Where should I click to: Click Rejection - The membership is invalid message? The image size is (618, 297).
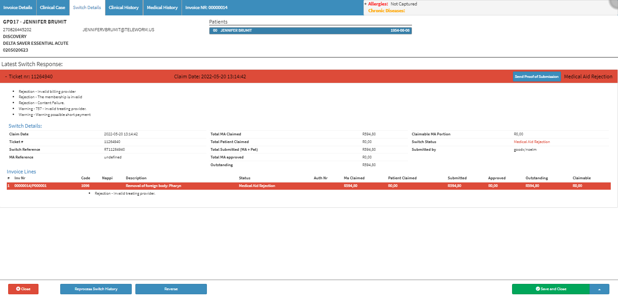(50, 97)
